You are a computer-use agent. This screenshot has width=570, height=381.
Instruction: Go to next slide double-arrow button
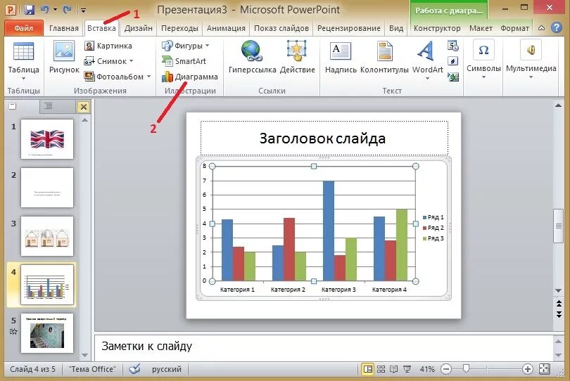click(559, 314)
